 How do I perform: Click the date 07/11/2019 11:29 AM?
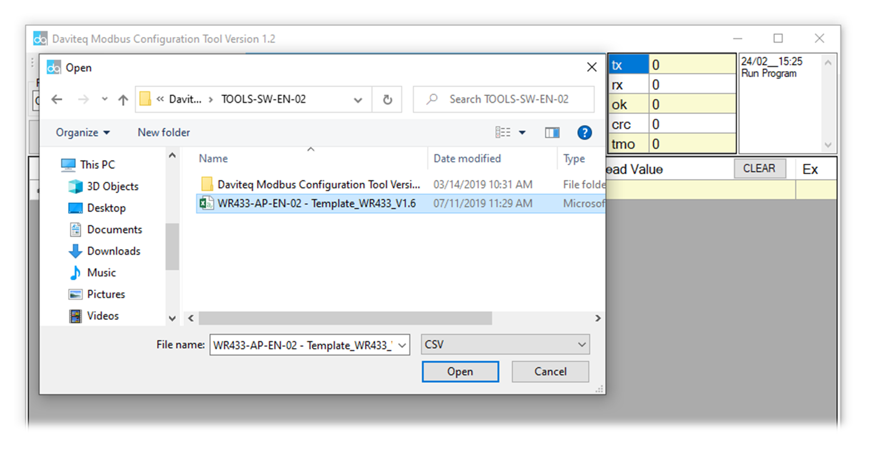click(483, 203)
